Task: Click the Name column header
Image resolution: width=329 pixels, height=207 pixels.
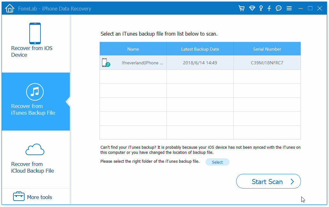Action: pyautogui.click(x=133, y=49)
